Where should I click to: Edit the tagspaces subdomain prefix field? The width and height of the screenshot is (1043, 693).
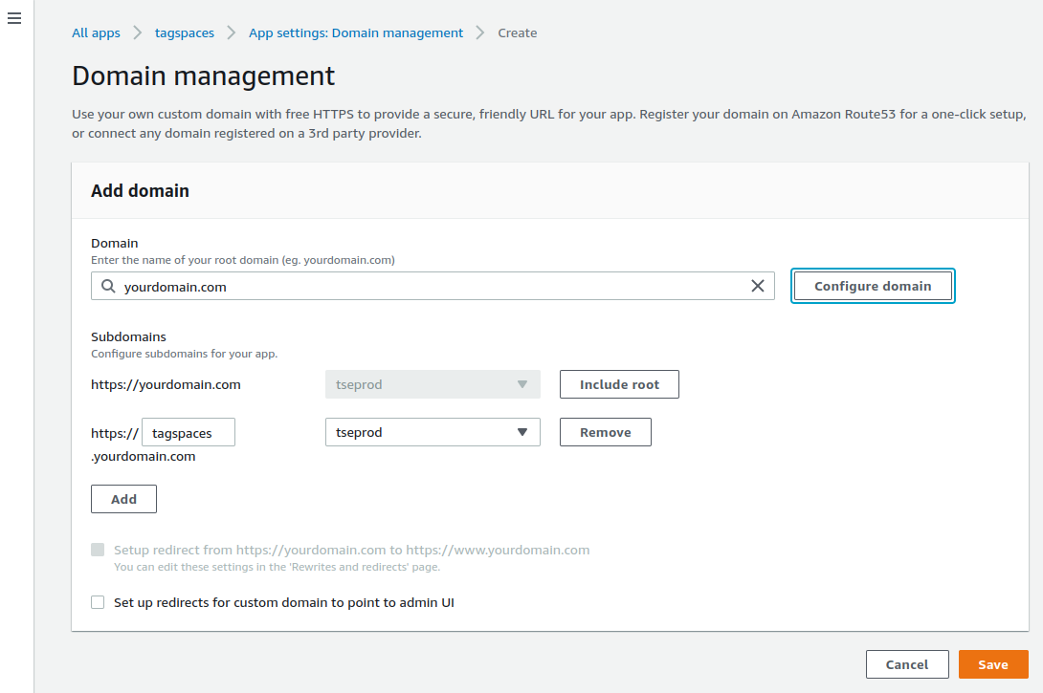coord(189,432)
